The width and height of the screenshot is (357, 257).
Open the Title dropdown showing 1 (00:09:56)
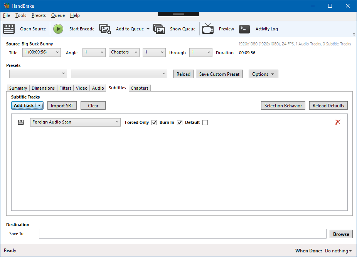42,52
